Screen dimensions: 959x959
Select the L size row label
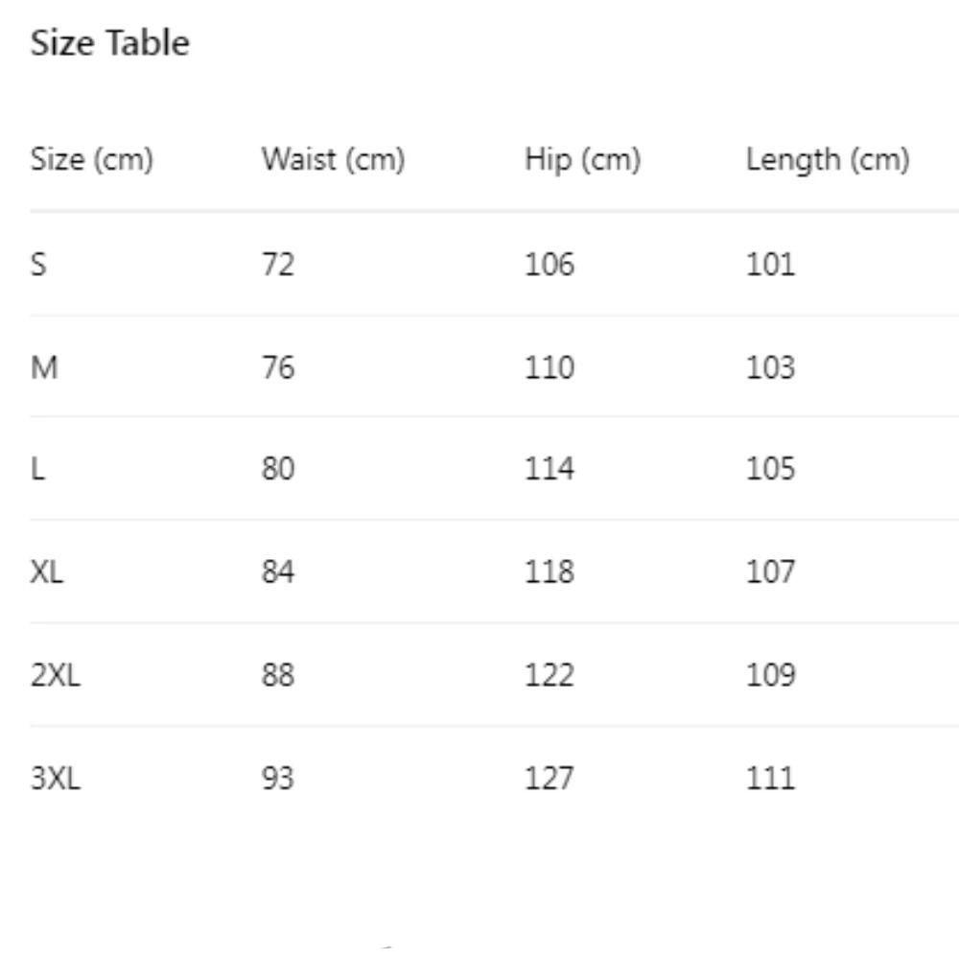pyautogui.click(x=37, y=470)
